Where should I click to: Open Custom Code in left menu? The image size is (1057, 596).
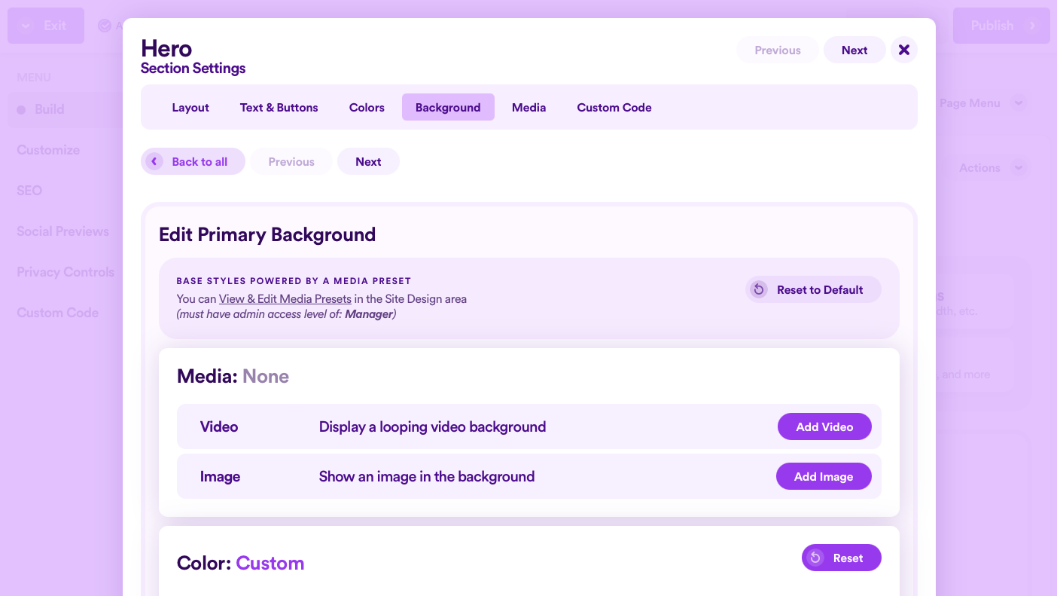(x=57, y=313)
